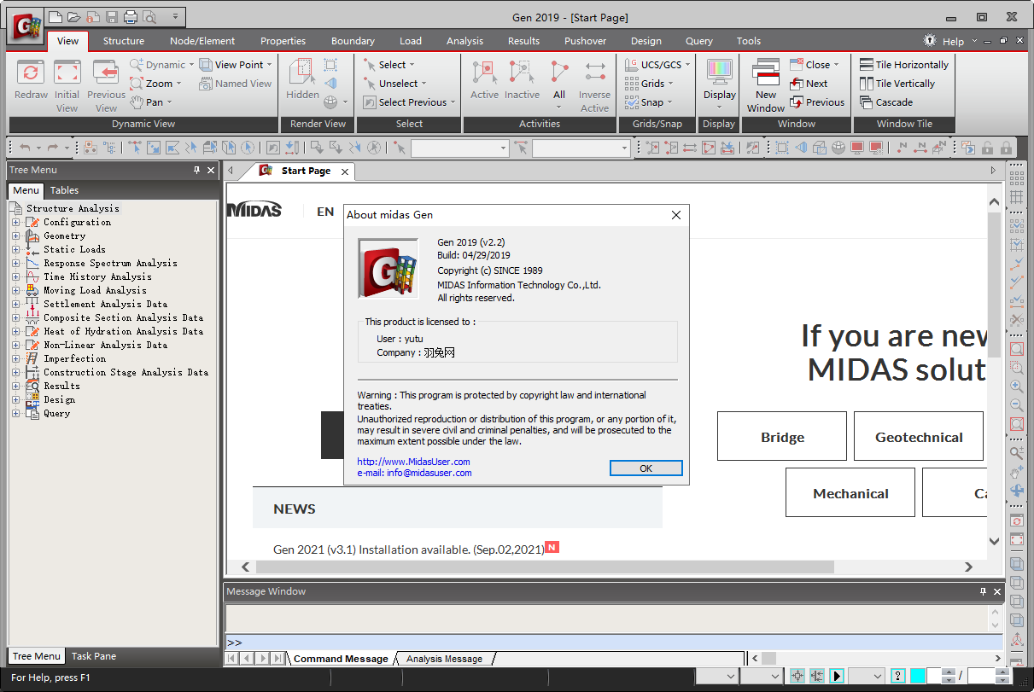Image resolution: width=1034 pixels, height=692 pixels.
Task: Pin the Tree Menu panel
Action: pyautogui.click(x=197, y=171)
